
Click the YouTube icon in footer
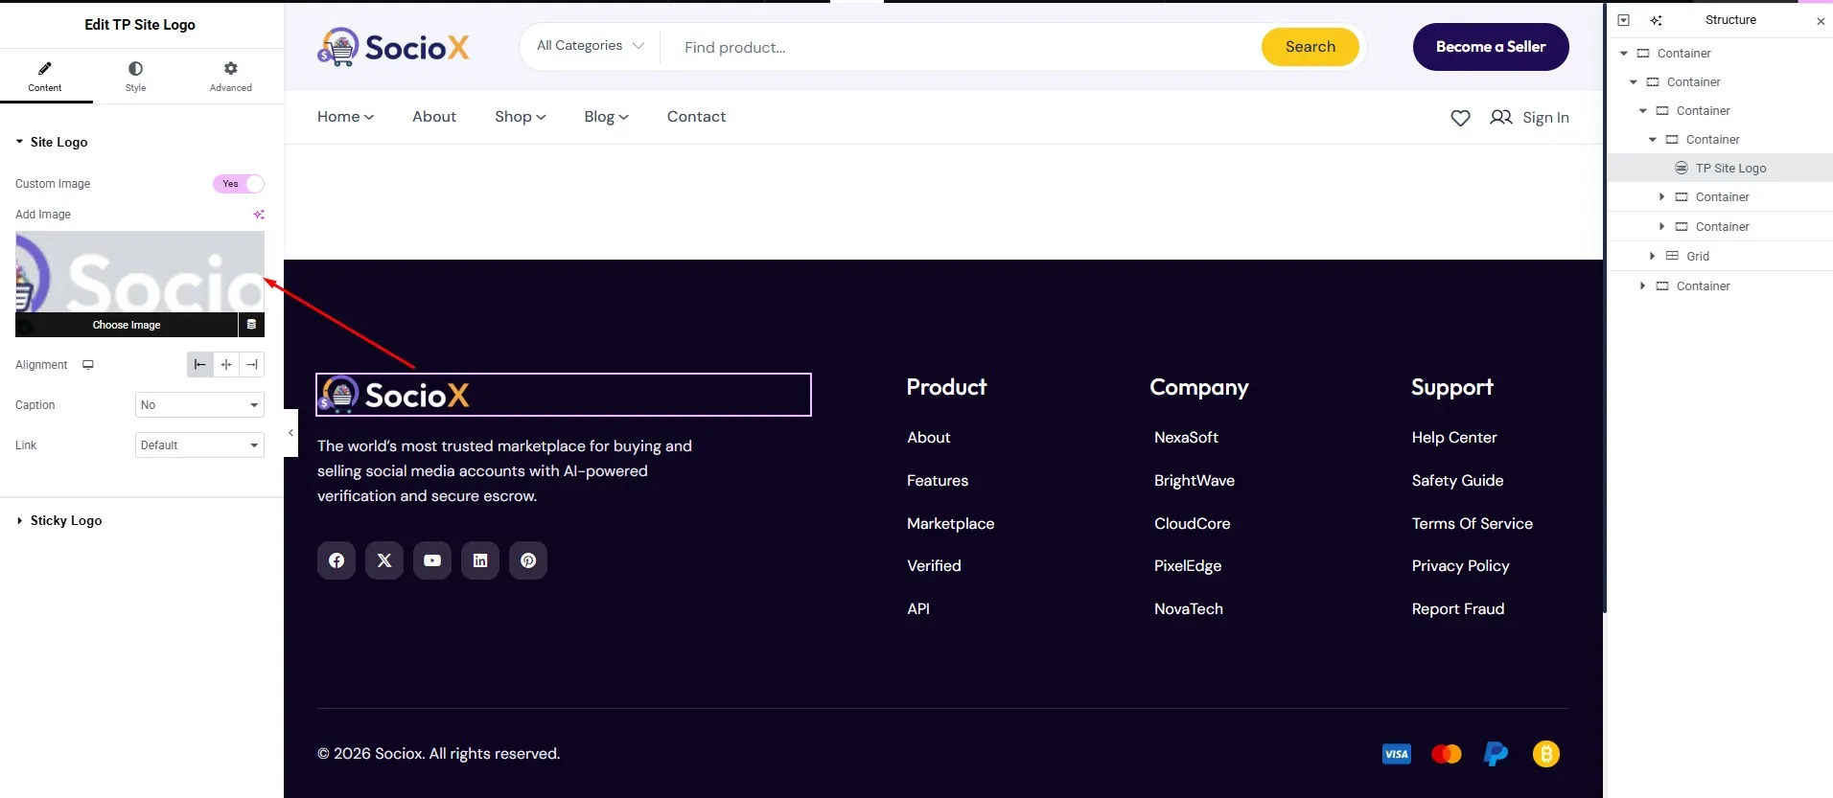coord(432,560)
